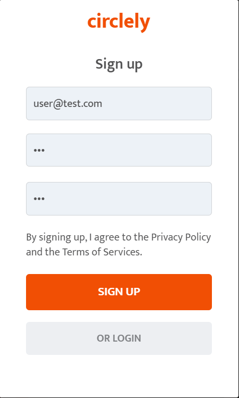The image size is (239, 398).
Task: Click the words Terms of Services
Action: (x=101, y=252)
